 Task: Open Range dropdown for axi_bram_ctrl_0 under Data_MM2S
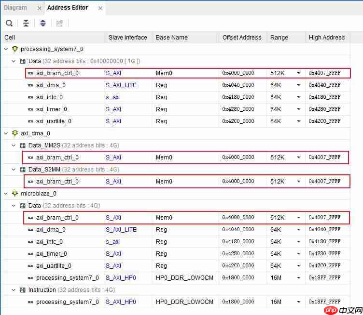coord(299,157)
